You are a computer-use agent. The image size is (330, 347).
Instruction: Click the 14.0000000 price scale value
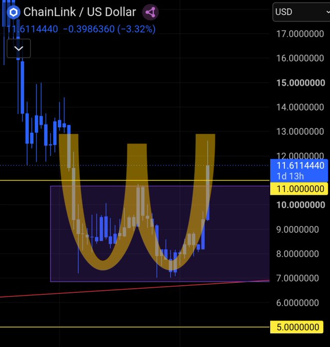click(300, 107)
